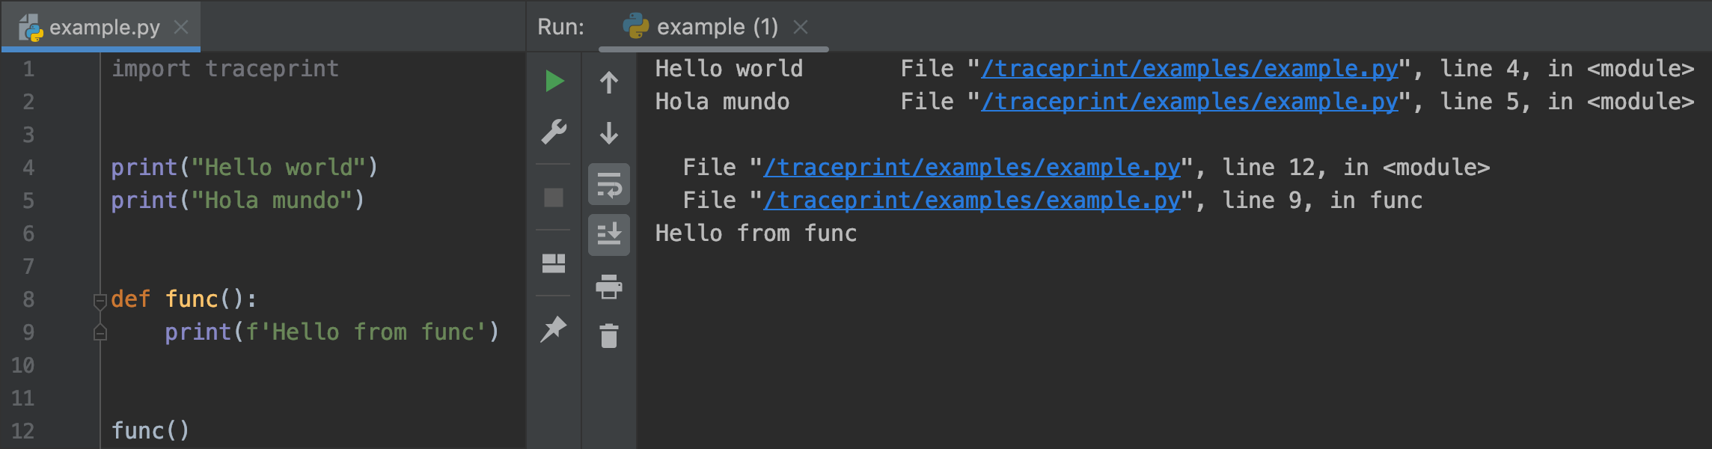Open example.py link for line 9 in func

point(972,201)
